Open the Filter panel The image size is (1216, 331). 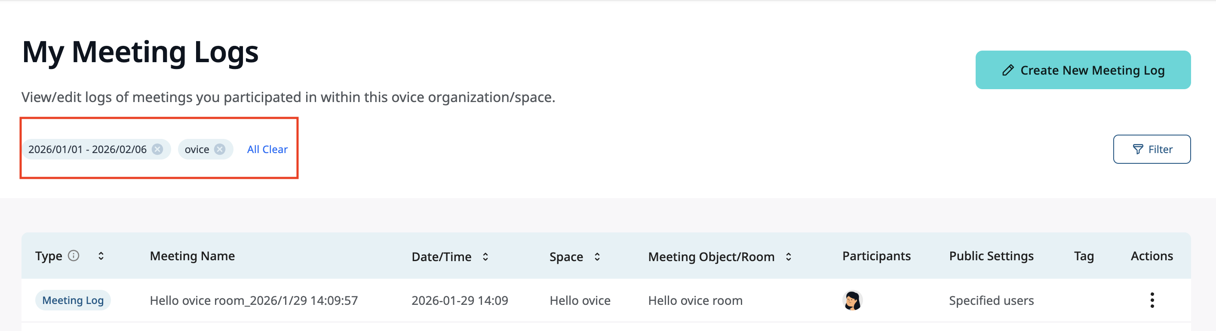tap(1152, 149)
